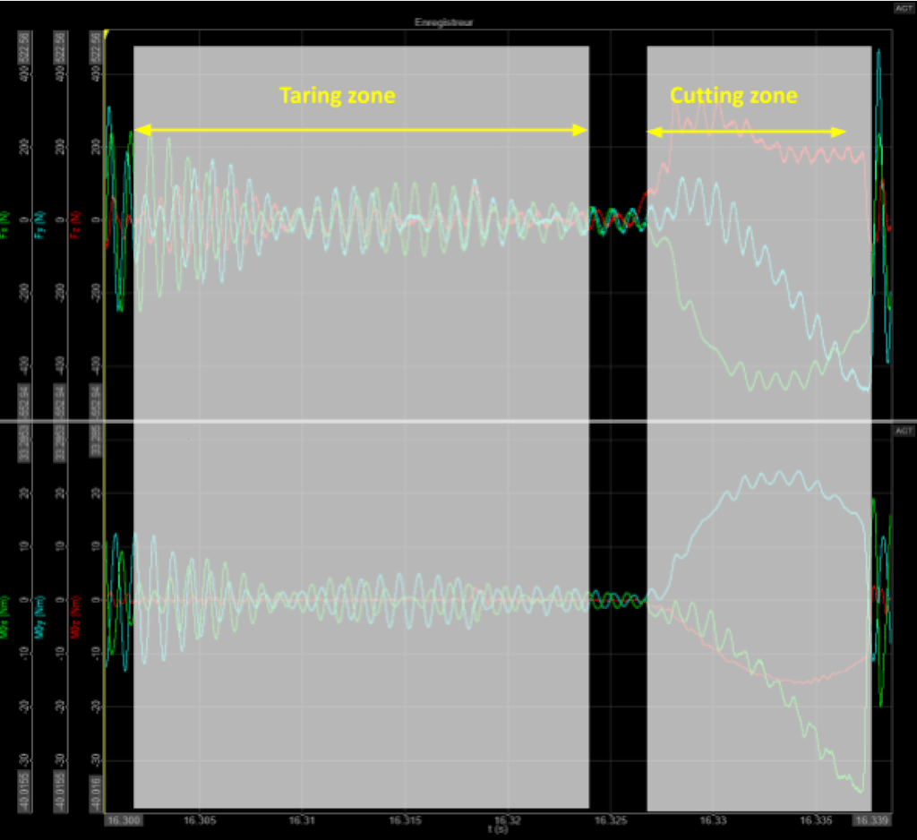Viewport: 917px width, 840px height.
Task: Click the 16.325 time-axis tick label
Action: [x=611, y=820]
